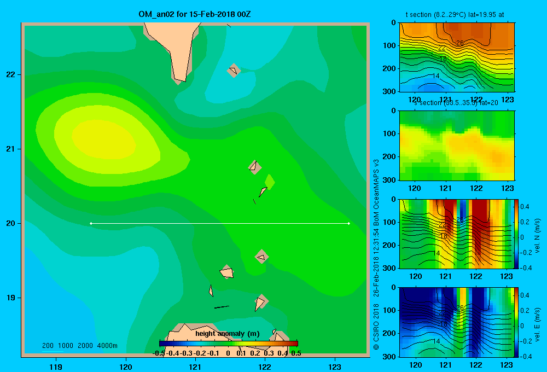
Task: Click the 'height anomaly (m)' label
Action: tap(228, 334)
